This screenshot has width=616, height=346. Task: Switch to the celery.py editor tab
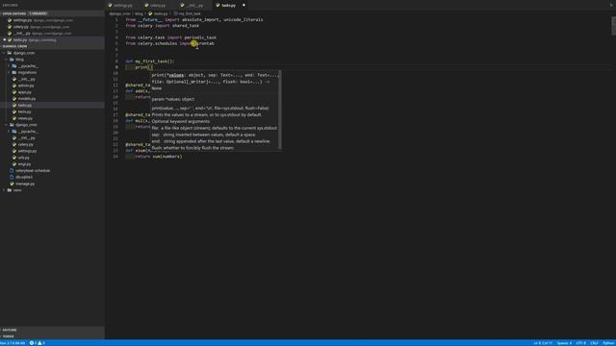click(158, 5)
